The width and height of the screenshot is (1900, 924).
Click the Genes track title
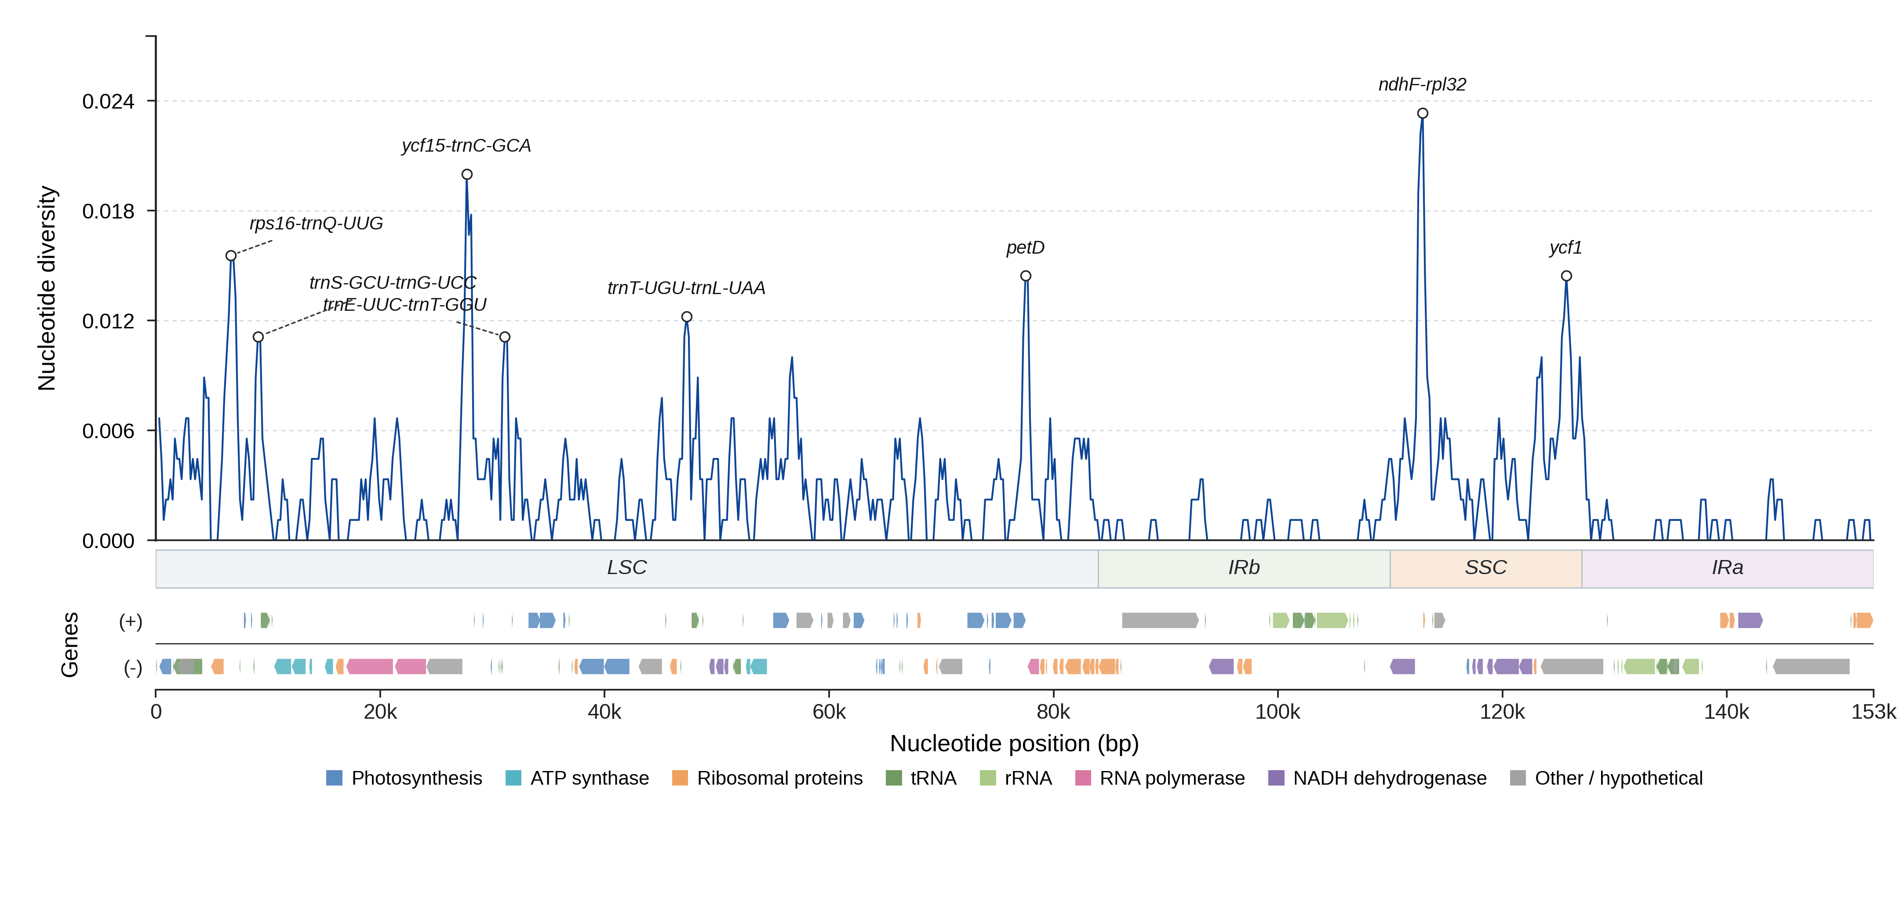click(69, 644)
